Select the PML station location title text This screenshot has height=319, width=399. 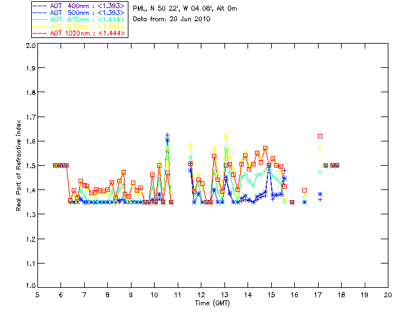click(185, 9)
